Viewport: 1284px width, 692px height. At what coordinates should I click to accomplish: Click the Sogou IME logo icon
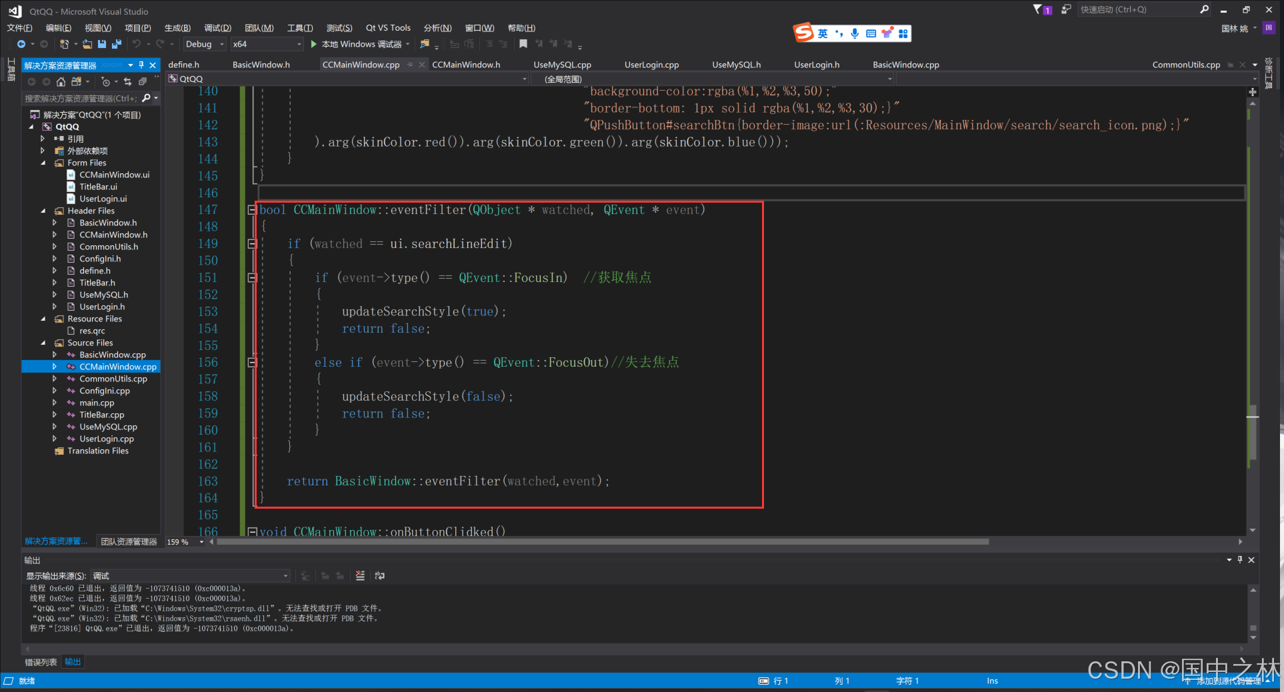coord(803,32)
